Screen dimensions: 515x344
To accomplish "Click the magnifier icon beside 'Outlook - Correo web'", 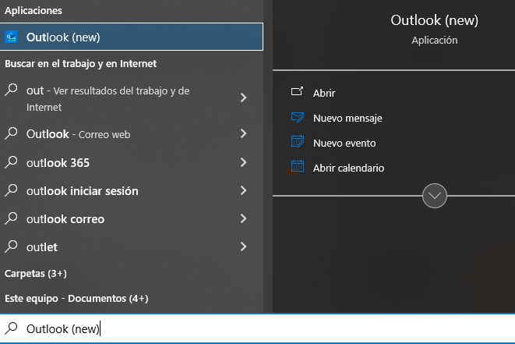I will [x=11, y=133].
